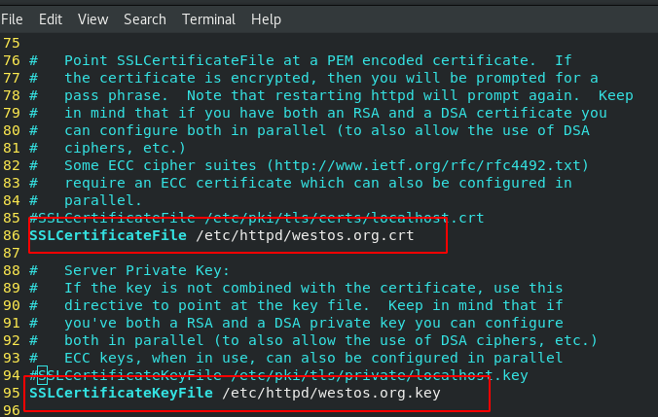Open the Terminal menu
The height and width of the screenshot is (417, 658).
click(208, 19)
